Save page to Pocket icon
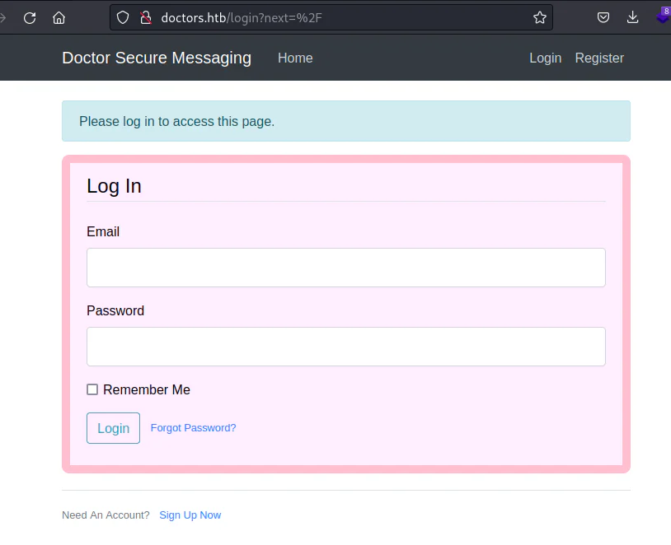Image resolution: width=671 pixels, height=545 pixels. click(603, 17)
